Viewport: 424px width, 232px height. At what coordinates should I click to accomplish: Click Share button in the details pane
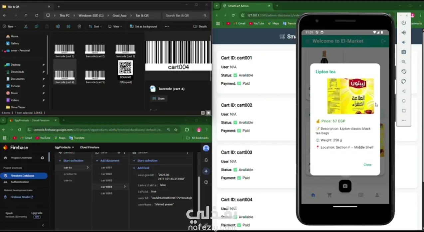click(158, 99)
